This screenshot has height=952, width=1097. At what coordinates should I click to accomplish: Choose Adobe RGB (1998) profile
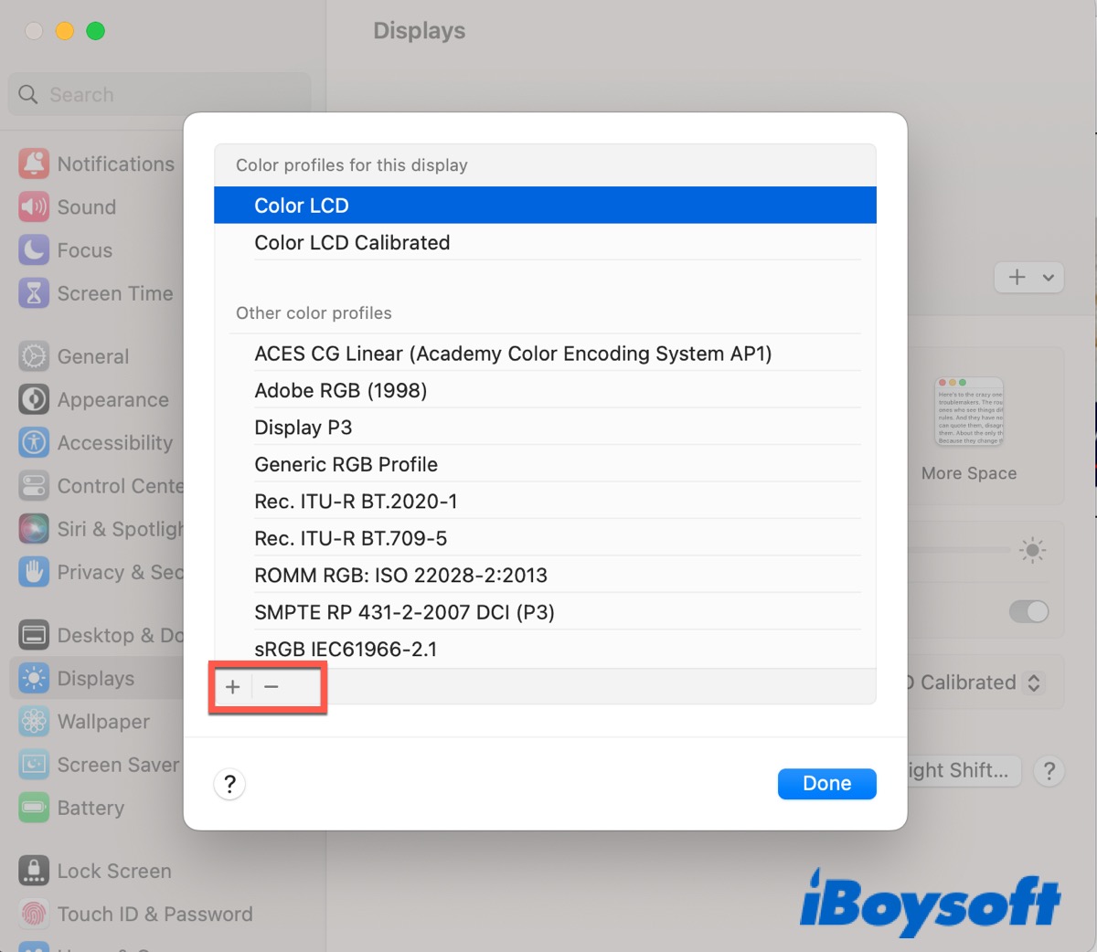[x=340, y=390]
